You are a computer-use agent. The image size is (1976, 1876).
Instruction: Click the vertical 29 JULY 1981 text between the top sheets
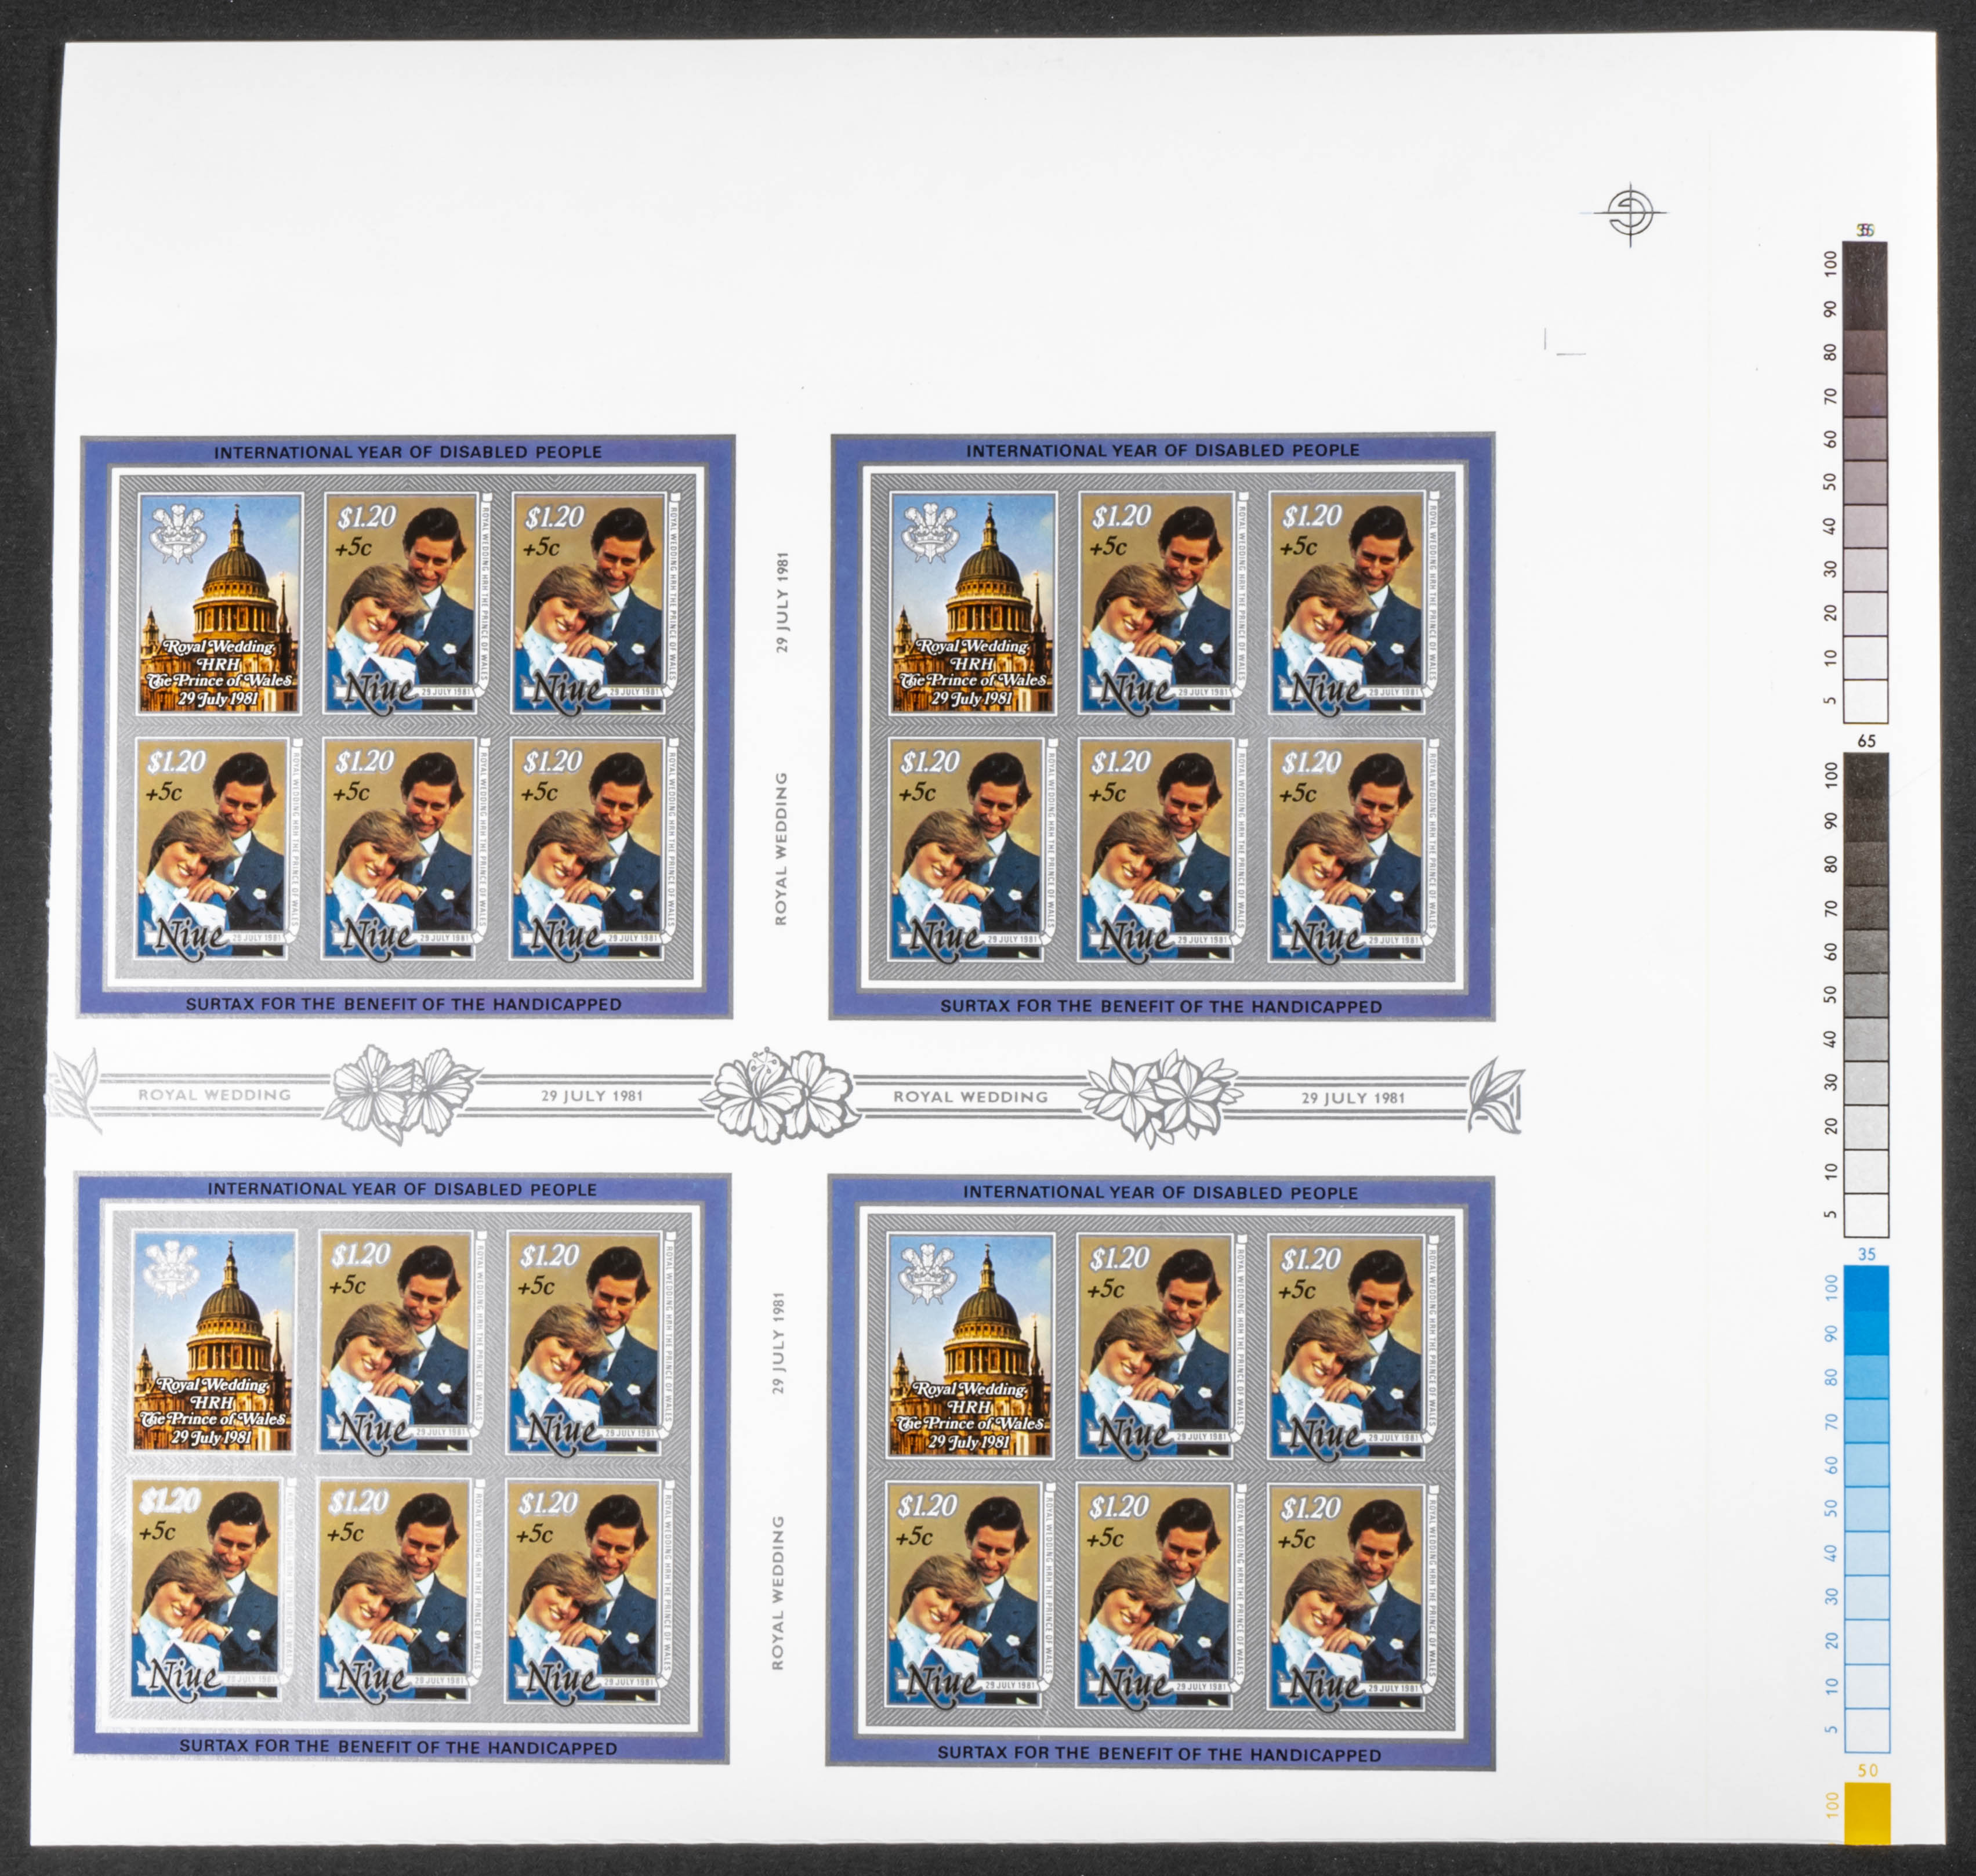click(782, 602)
